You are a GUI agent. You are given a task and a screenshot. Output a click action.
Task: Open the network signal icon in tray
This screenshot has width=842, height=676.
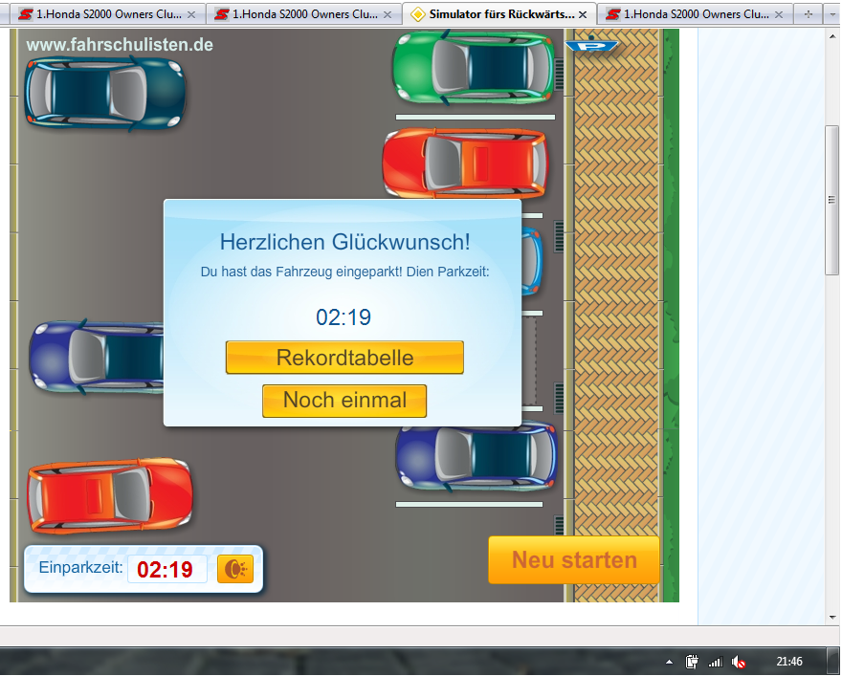pyautogui.click(x=715, y=662)
